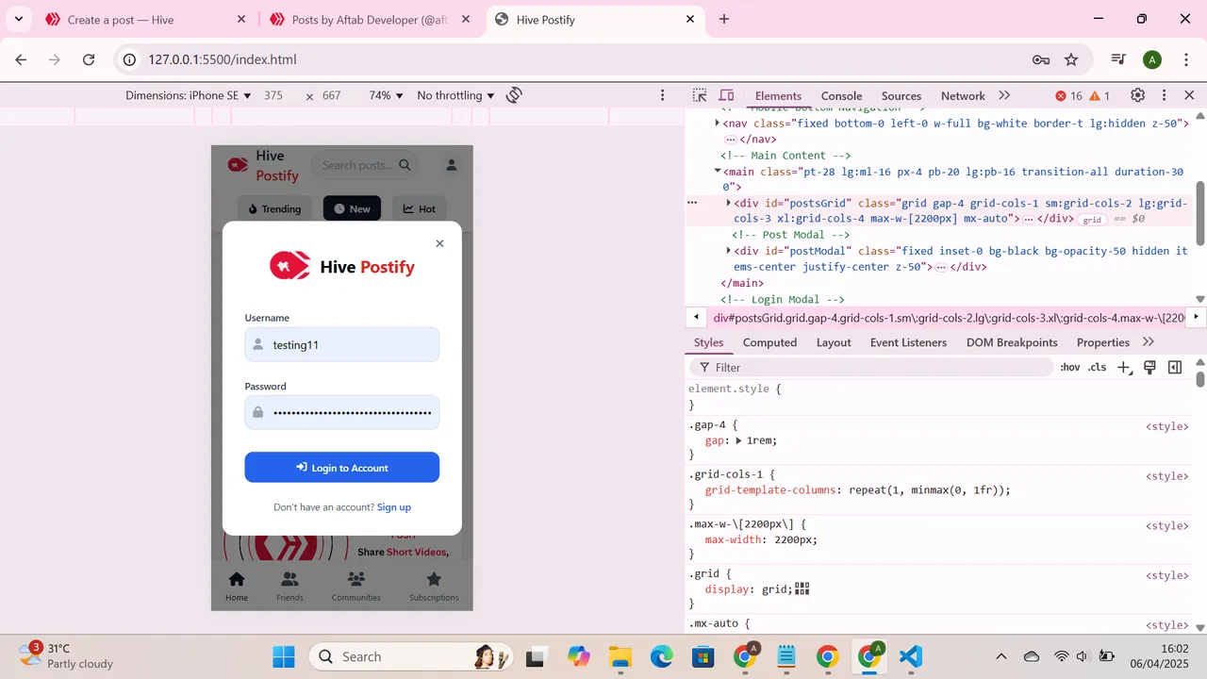Reload the page

pos(89,59)
